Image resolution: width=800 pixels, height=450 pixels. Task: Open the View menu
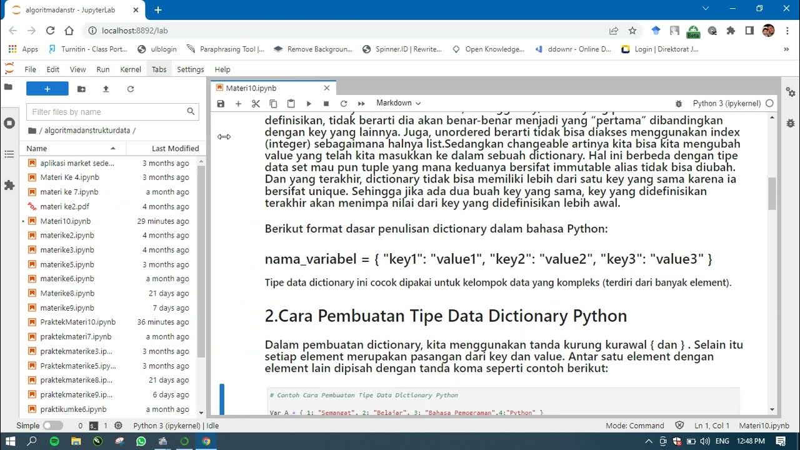point(77,69)
